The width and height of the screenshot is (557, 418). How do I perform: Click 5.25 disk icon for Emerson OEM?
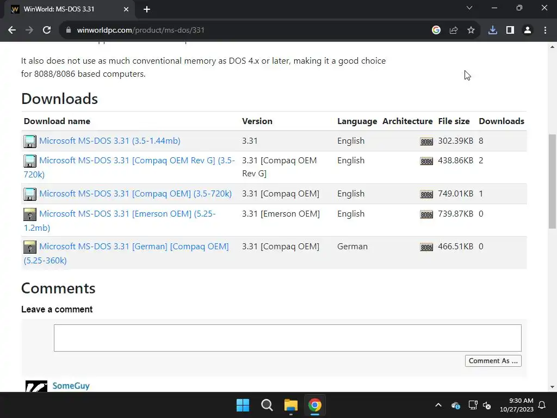coord(30,214)
